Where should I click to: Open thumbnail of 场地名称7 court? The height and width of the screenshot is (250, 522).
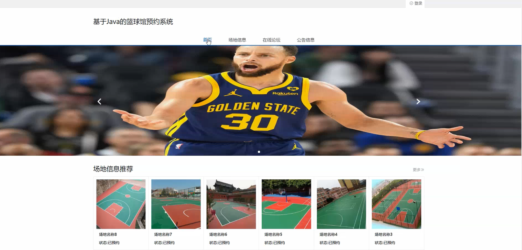coord(176,204)
